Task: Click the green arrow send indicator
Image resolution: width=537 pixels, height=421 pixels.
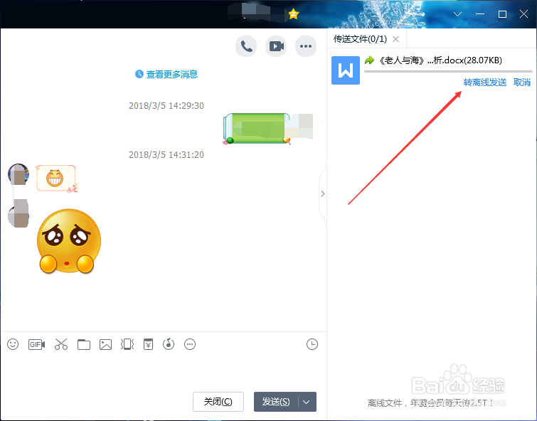Action: click(370, 60)
